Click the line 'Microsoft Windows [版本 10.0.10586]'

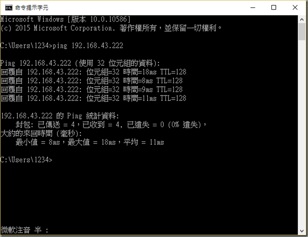click(66, 19)
